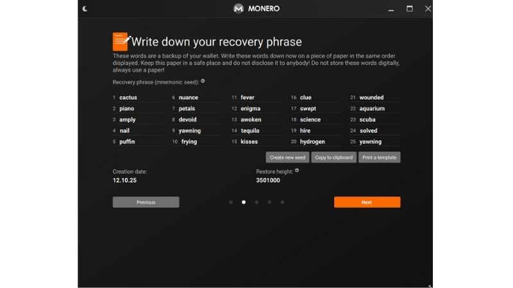513x288 pixels.
Task: Click seed word 2 'piano'
Action: tap(126, 108)
